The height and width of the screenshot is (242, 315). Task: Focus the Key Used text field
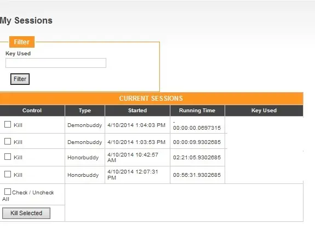coord(56,63)
